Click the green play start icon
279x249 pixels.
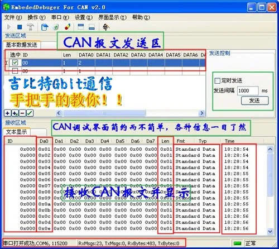8,27
